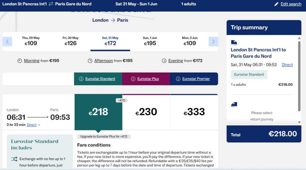Open info icon for Eurostar Premier

coord(178,79)
